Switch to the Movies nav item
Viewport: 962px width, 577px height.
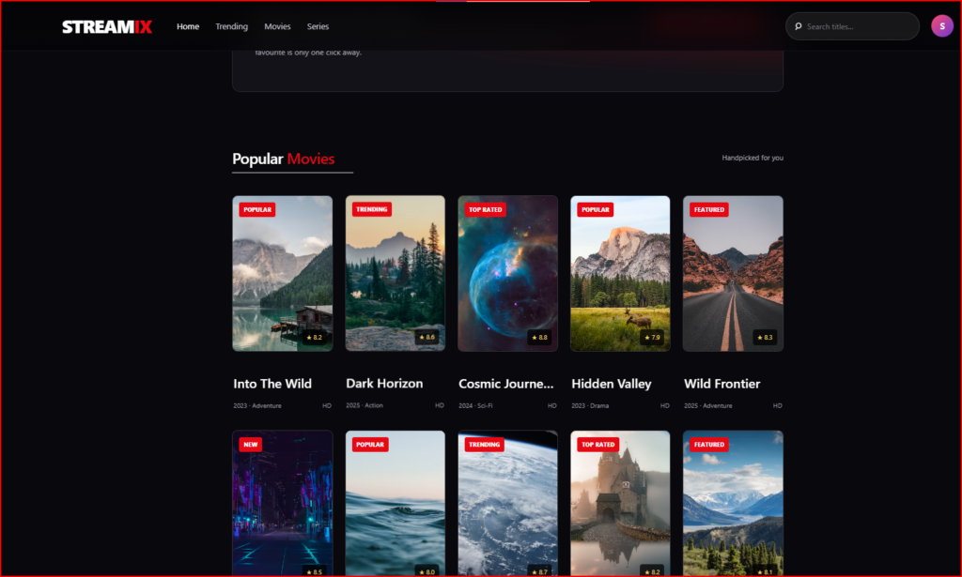pos(277,26)
